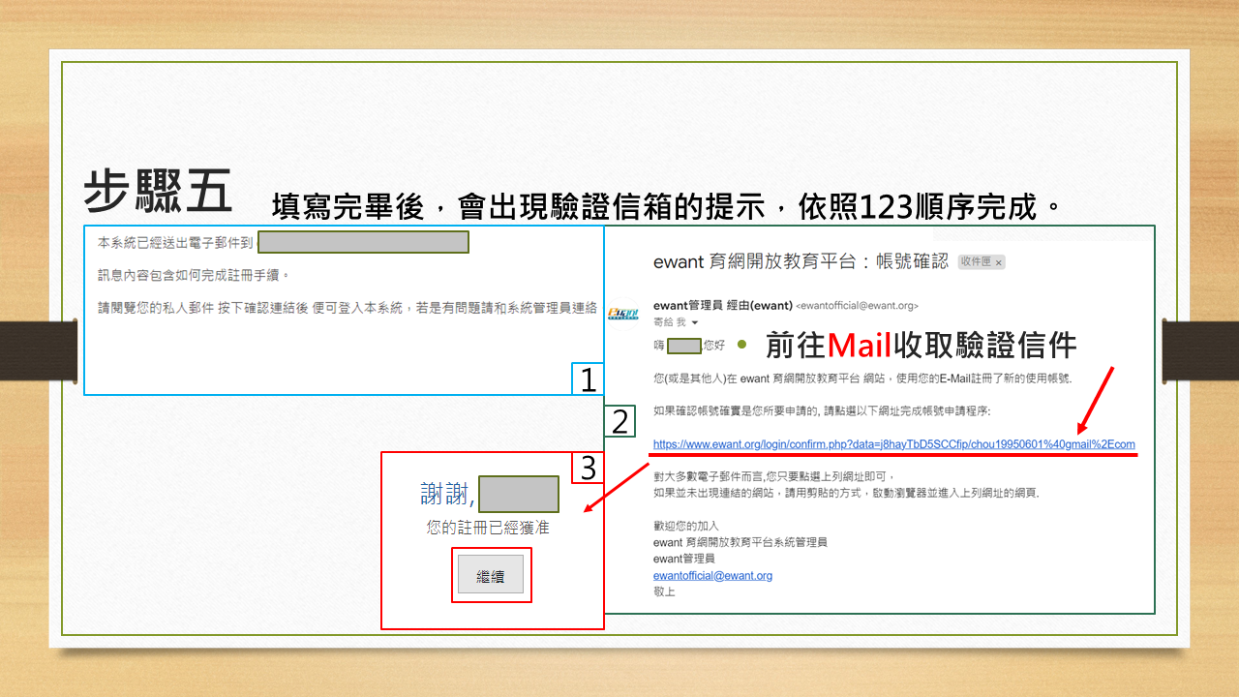Click the sender name 'ewant管理員 經由(ewant)'
This screenshot has width=1239, height=697.
722,306
